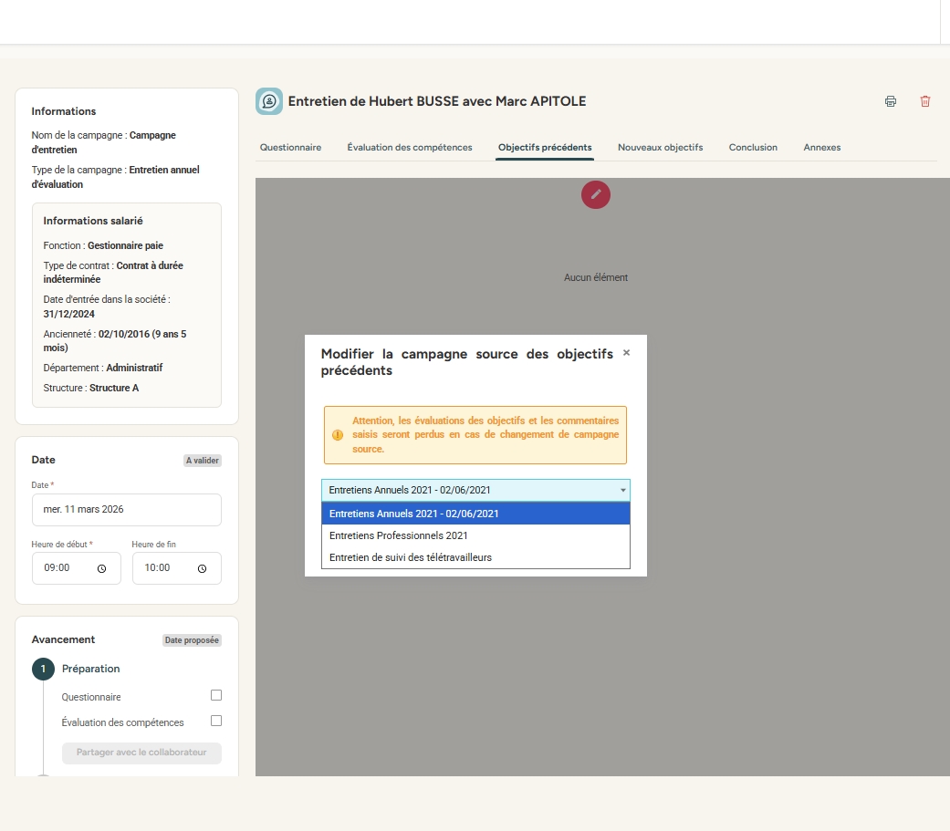Click the print icon
Viewport: 950px width, 831px height.
pyautogui.click(x=890, y=101)
